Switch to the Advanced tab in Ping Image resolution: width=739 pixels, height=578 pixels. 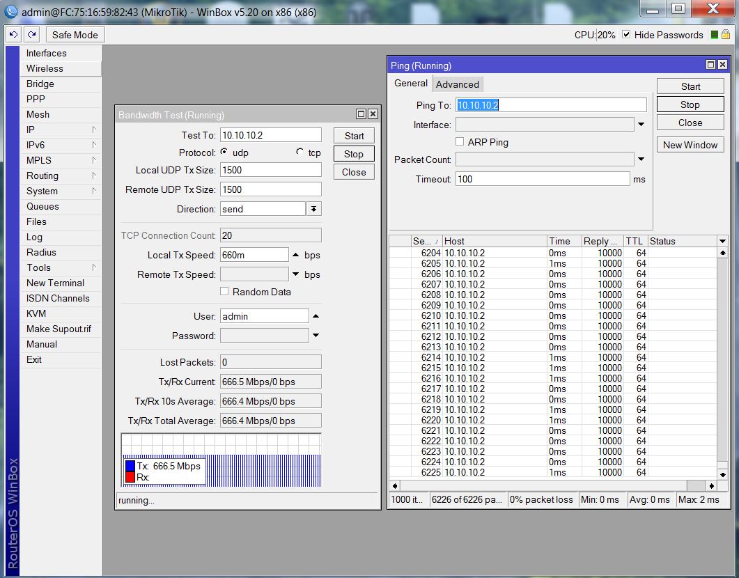457,84
